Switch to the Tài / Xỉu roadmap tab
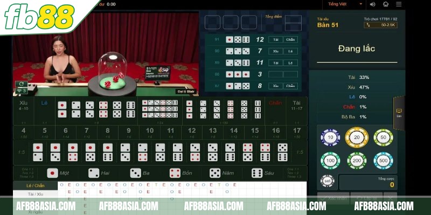 pyautogui.click(x=36, y=194)
